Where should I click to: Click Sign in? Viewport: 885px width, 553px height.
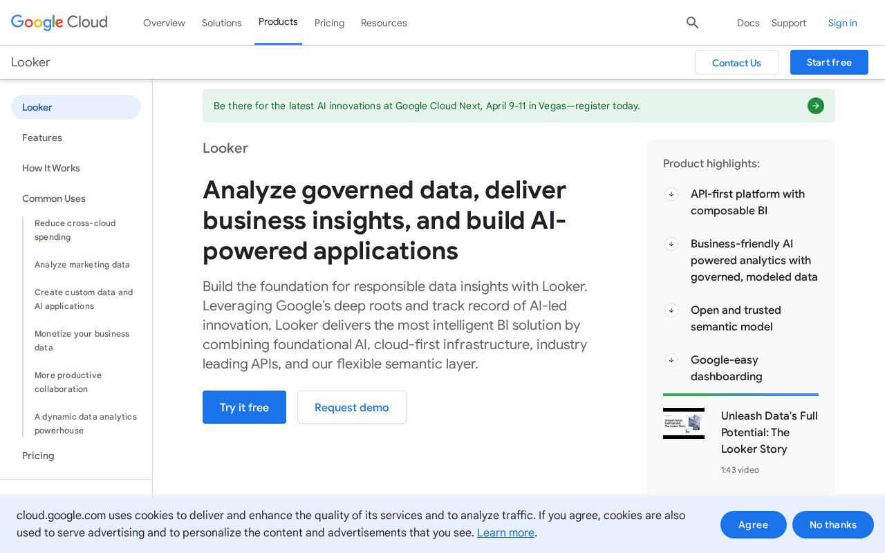tap(843, 23)
